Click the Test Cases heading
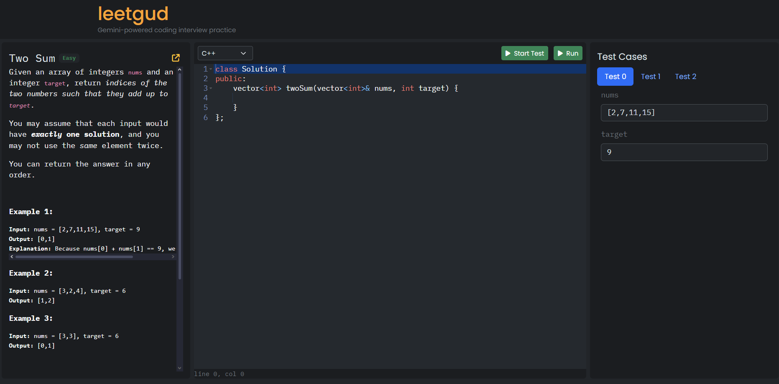This screenshot has height=384, width=779. click(x=622, y=56)
